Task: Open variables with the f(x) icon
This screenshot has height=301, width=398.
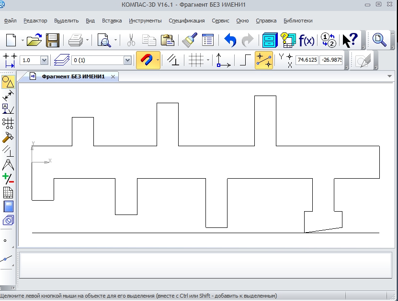Action: 307,40
